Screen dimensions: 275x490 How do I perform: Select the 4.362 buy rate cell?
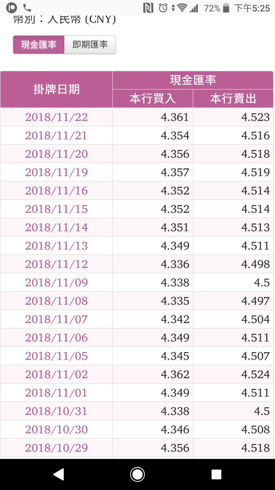(153, 374)
